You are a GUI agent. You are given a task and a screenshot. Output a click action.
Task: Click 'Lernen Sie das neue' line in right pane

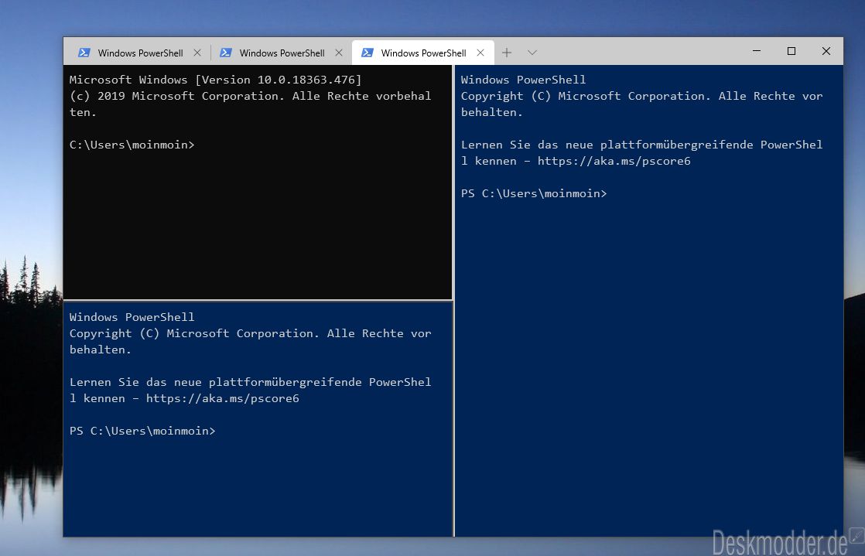641,145
